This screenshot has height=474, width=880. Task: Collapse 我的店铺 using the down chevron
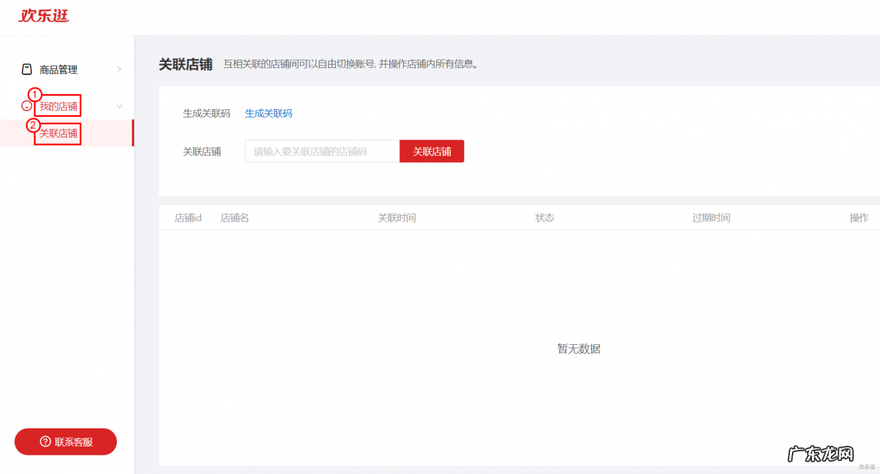(118, 106)
